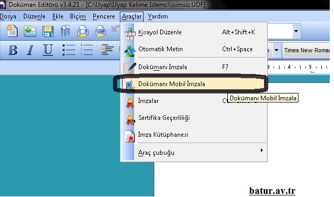Click the New Document toolbar icon
Image resolution: width=334 pixels, height=197 pixels.
(x=12, y=31)
